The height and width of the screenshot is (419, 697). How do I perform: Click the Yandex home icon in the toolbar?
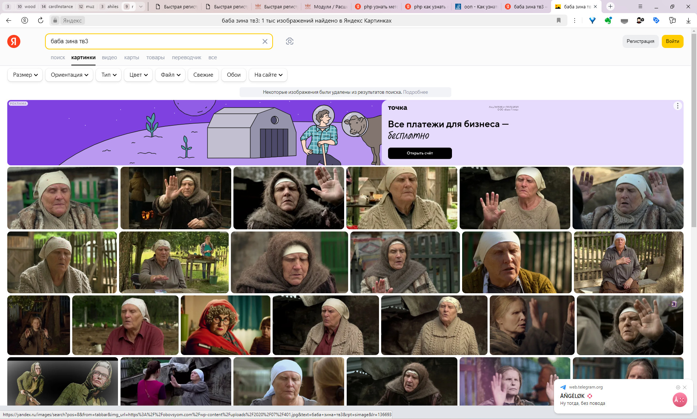(25, 20)
